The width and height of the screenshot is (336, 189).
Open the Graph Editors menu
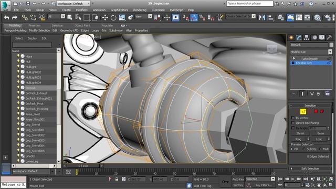click(x=119, y=10)
